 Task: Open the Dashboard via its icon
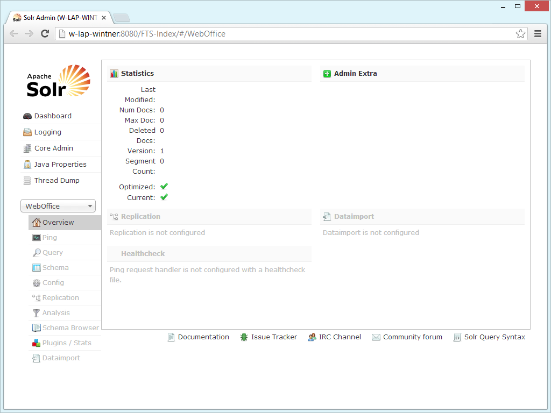pos(27,116)
